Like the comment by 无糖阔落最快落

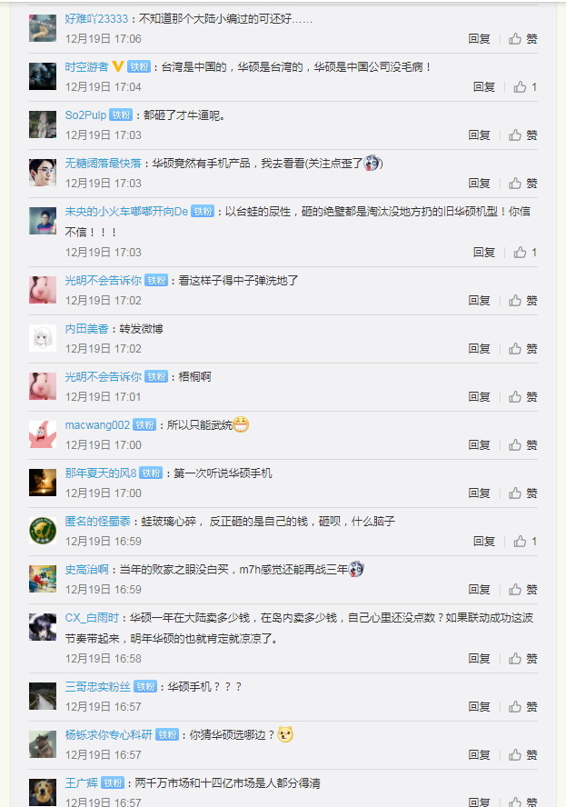point(522,184)
